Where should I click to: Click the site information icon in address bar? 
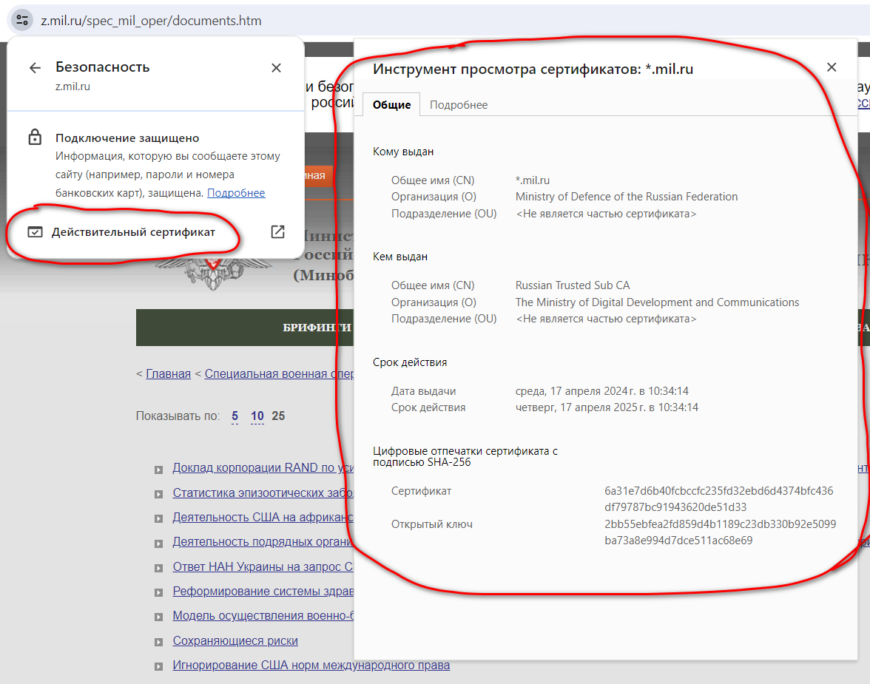(x=22, y=20)
